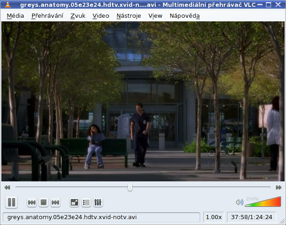Screen dimensions: 286x225
Task: Open the Přehrávání menu
Action: click(47, 16)
